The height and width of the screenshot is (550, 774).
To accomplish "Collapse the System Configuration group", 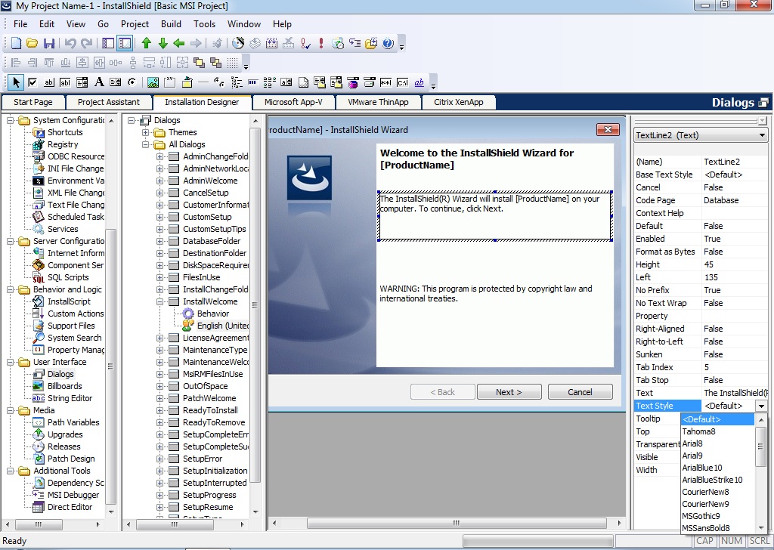I will 11,120.
